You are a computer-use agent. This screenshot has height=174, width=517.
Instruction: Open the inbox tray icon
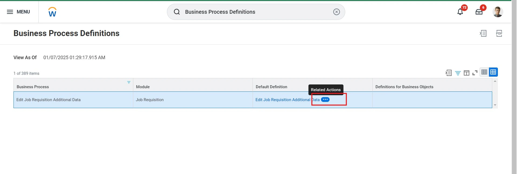[x=479, y=12]
